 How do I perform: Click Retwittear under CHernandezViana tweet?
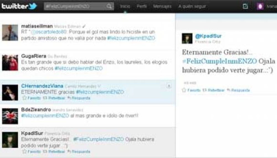(54, 98)
